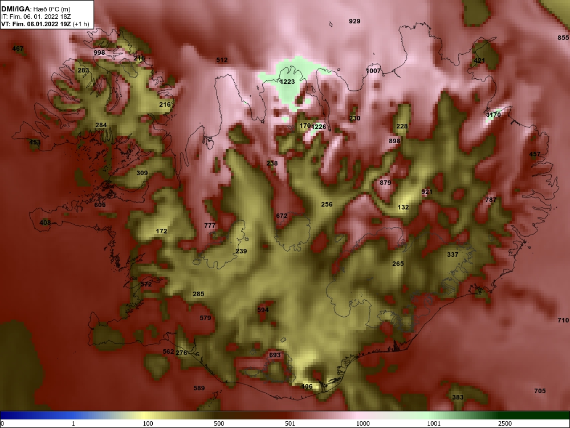570x428 pixels.
Task: Click the map value '383'
Action: click(458, 397)
